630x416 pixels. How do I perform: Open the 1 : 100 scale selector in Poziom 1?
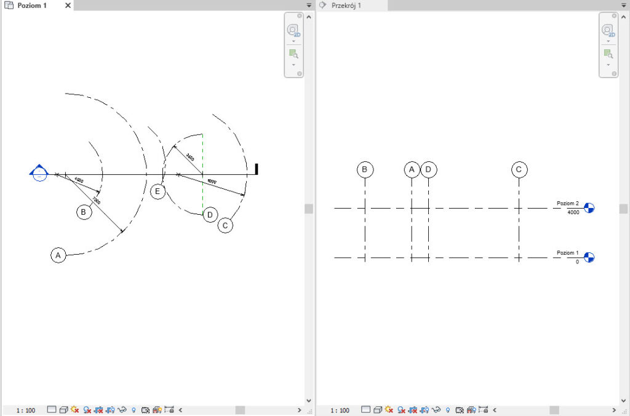coord(25,410)
